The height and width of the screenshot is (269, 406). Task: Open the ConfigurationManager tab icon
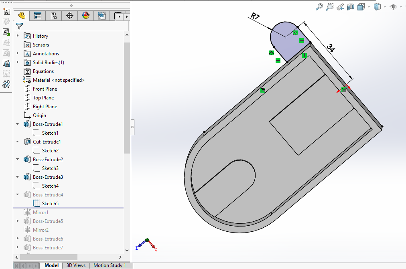pyautogui.click(x=53, y=16)
